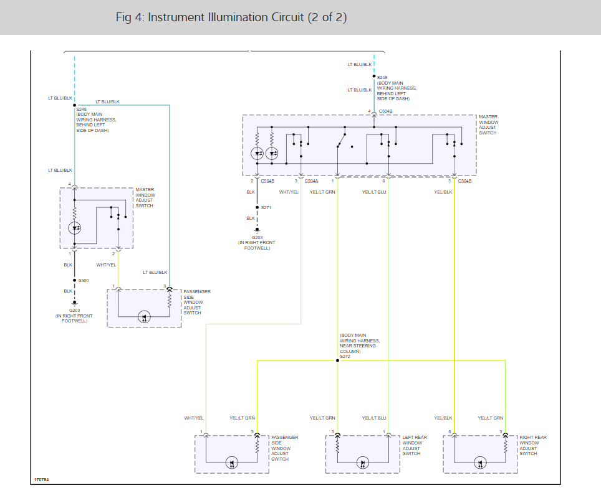Viewport: 601px width, 498px height.
Task: Click the YEL/LT BLU wire label under master switch
Action: [374, 192]
